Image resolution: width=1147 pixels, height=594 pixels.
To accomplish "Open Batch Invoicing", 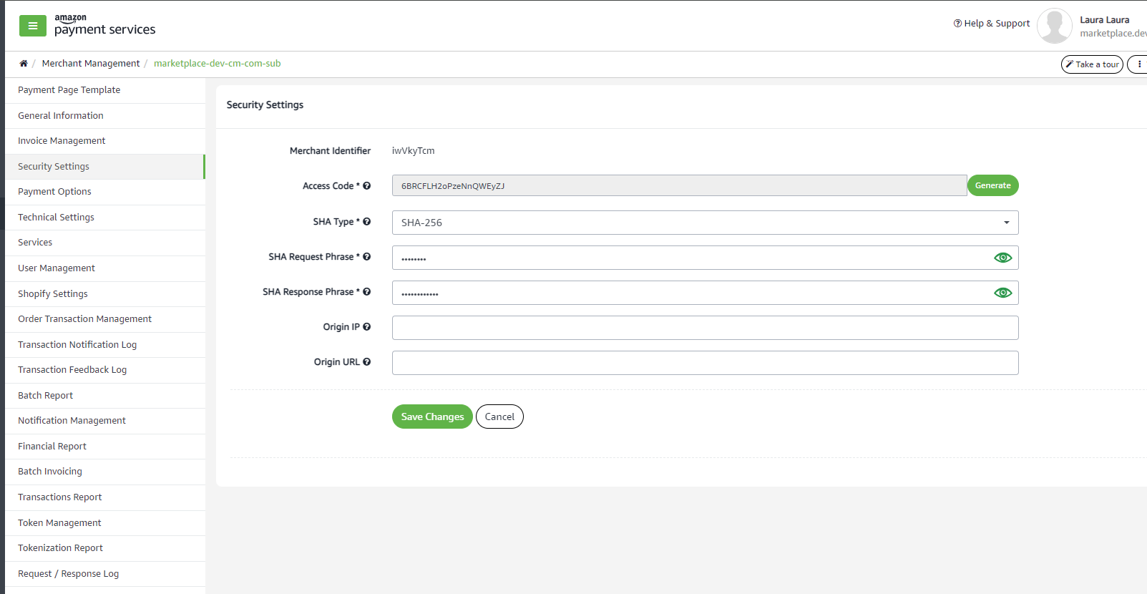I will tap(105, 472).
